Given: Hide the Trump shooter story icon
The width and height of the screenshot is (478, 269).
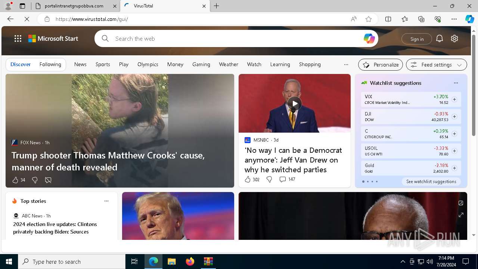Looking at the screenshot, I should 48,180.
